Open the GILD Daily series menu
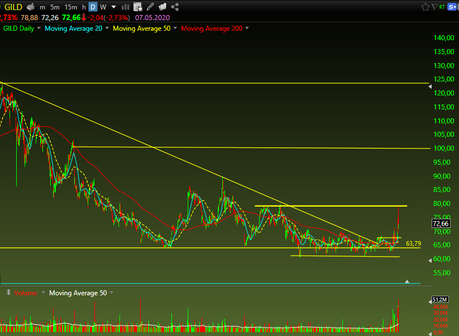Image resolution: width=459 pixels, height=336 pixels. (39, 28)
